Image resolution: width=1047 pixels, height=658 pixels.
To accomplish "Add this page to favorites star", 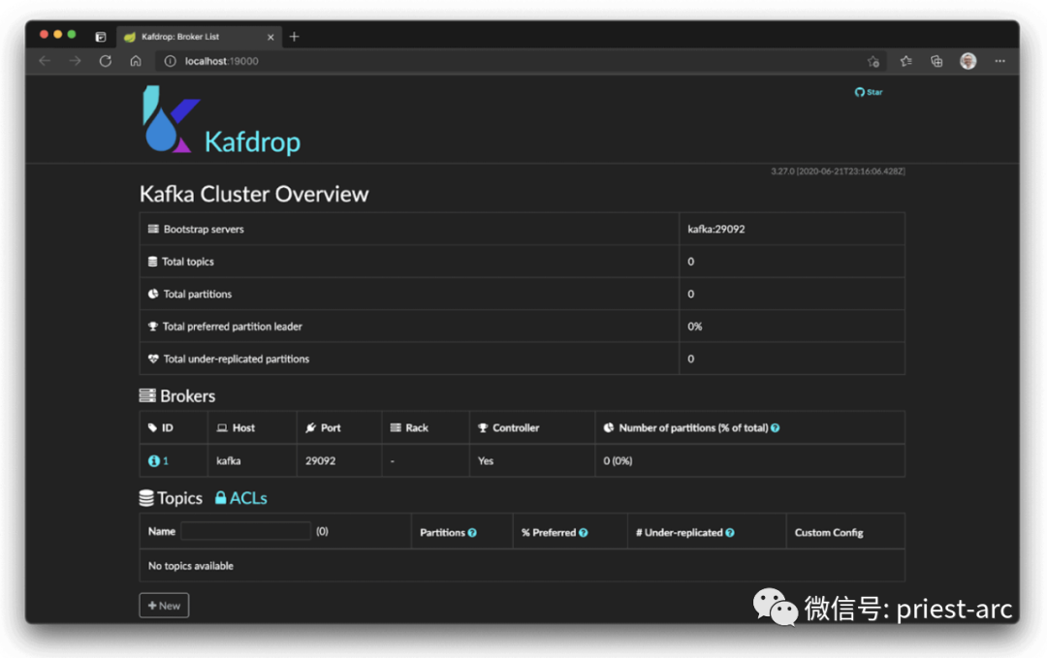I will point(873,61).
